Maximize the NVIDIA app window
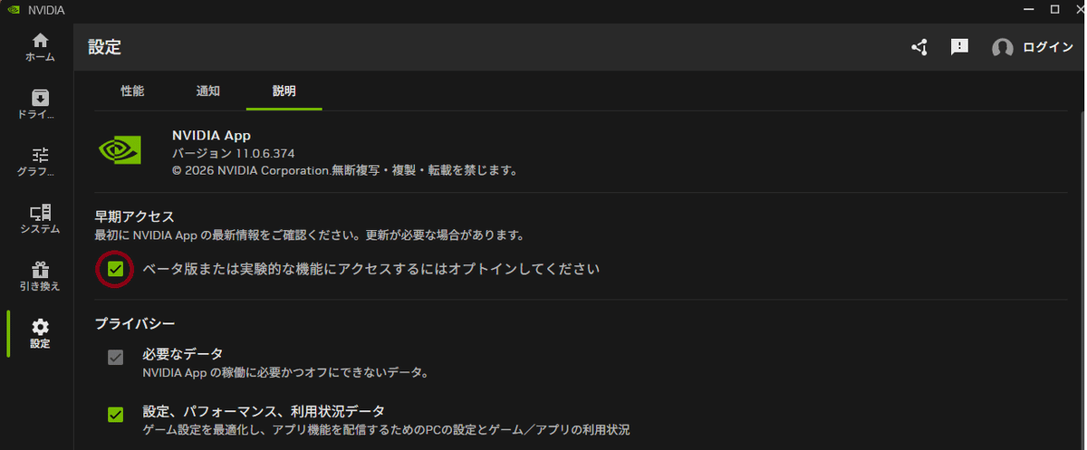The image size is (1087, 450). point(1054,9)
